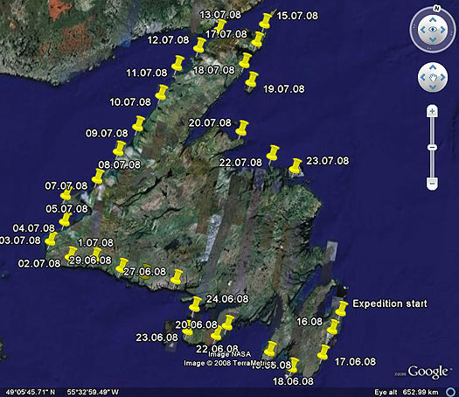459x397 pixels.
Task: Click the 27.06.08 date label
Action: pyautogui.click(x=144, y=272)
